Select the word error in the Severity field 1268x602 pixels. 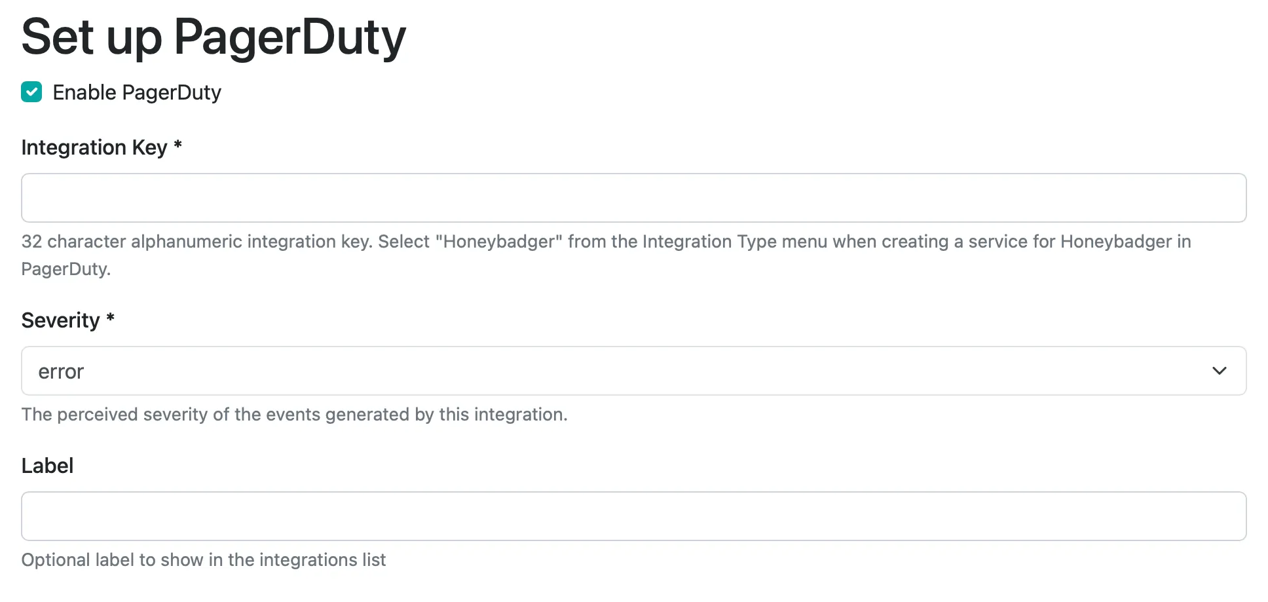[61, 371]
